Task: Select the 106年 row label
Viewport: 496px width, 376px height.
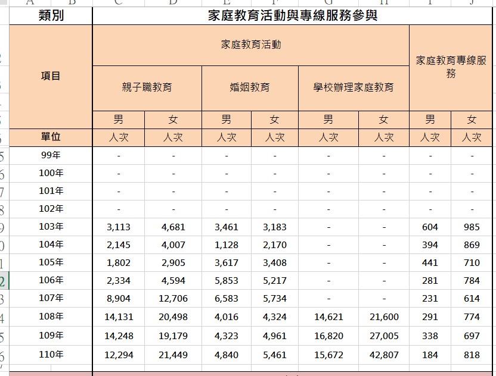Action: [51, 280]
